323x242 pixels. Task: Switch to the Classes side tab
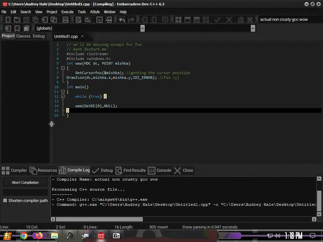pyautogui.click(x=23, y=36)
